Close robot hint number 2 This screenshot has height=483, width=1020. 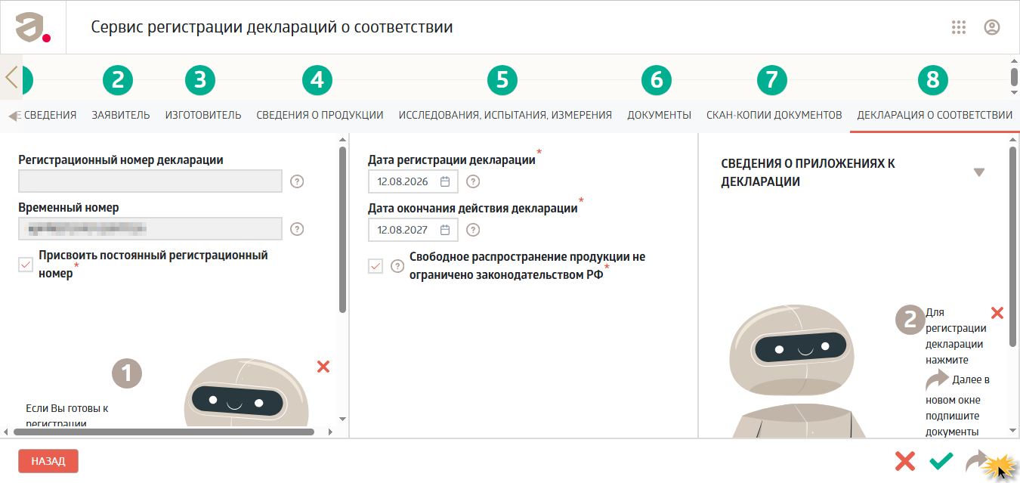click(x=997, y=313)
